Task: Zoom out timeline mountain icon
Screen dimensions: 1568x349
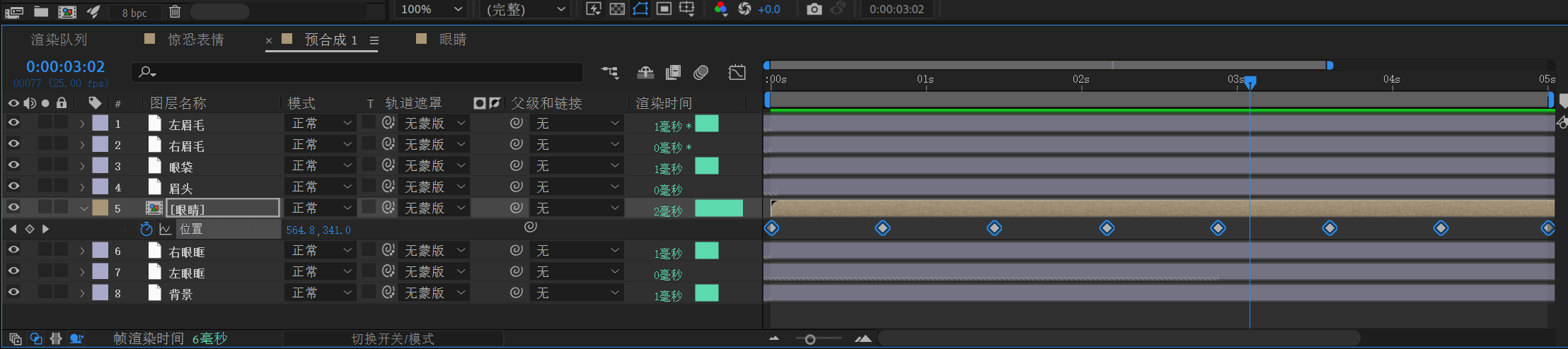Action: click(x=774, y=339)
